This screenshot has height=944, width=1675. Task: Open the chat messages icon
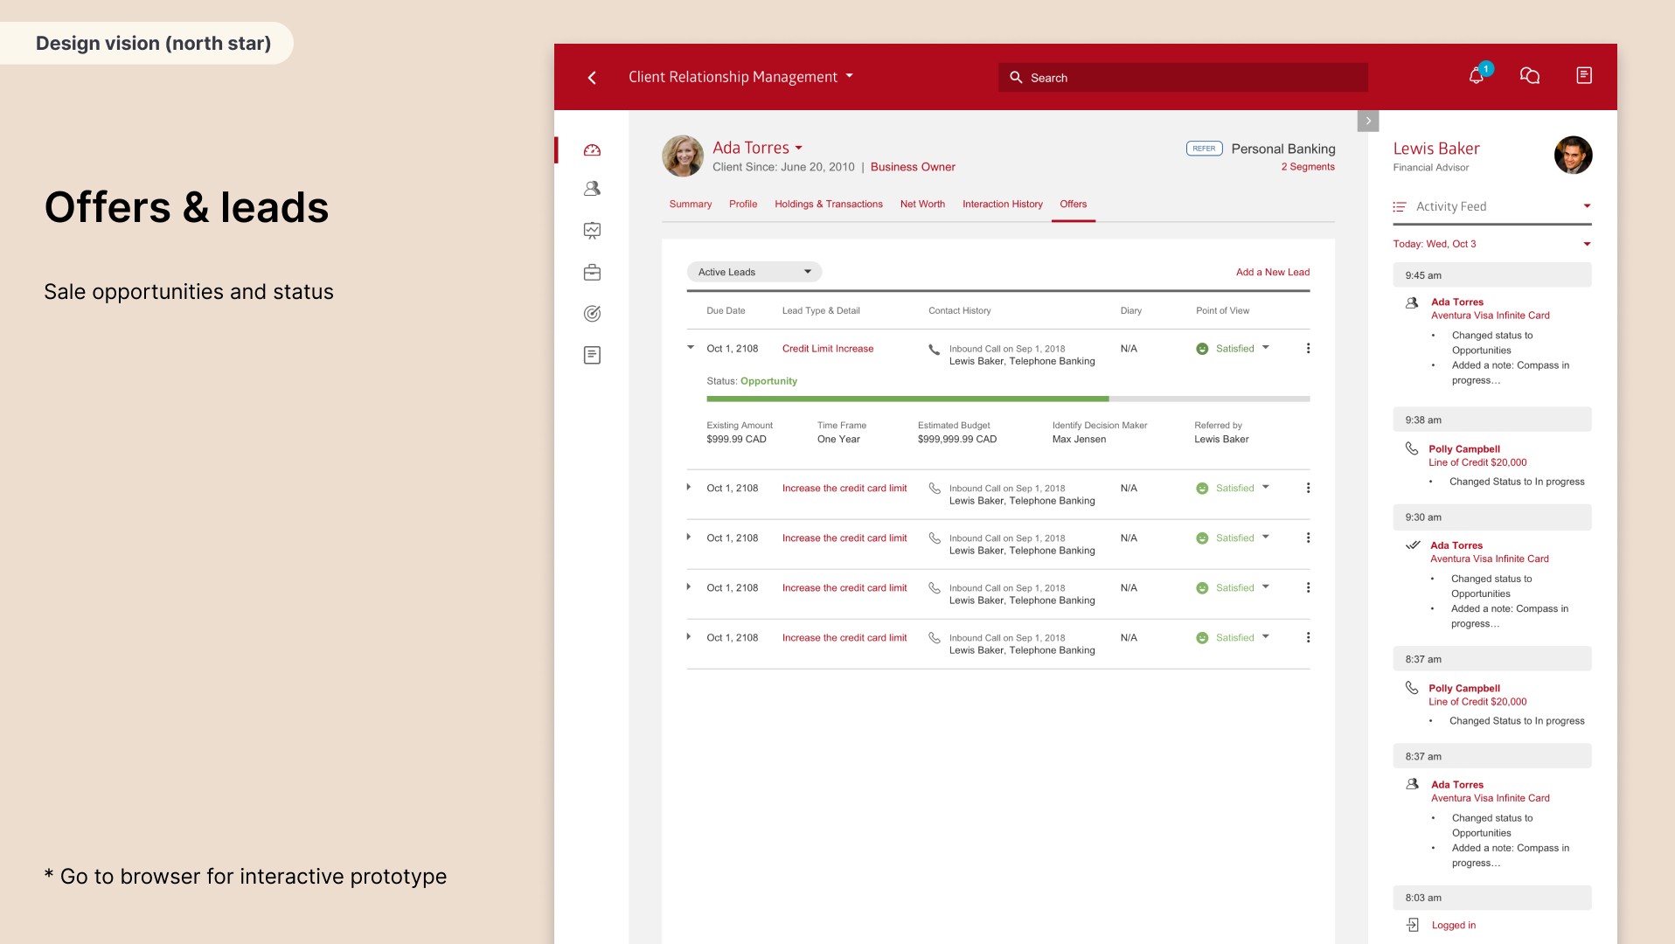pyautogui.click(x=1530, y=76)
